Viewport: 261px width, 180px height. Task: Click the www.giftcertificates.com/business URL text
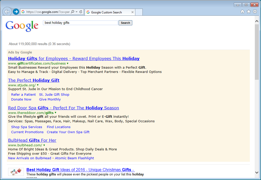click(37, 64)
